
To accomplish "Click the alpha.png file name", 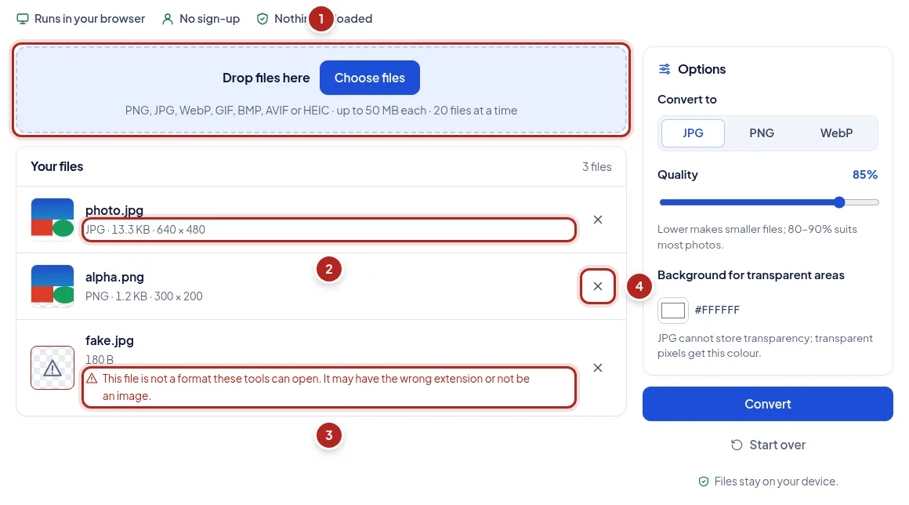I will pyautogui.click(x=114, y=277).
